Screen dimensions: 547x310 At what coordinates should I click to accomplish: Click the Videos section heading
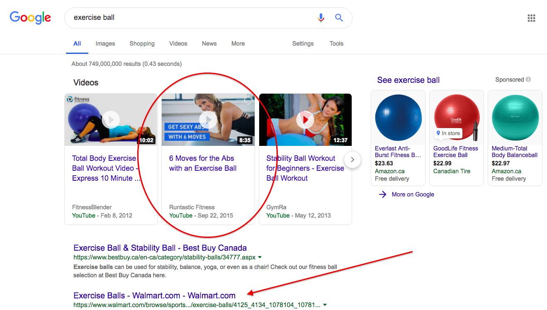[86, 82]
